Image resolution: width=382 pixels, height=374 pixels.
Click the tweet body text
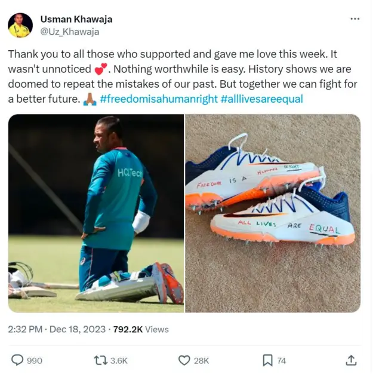[183, 76]
